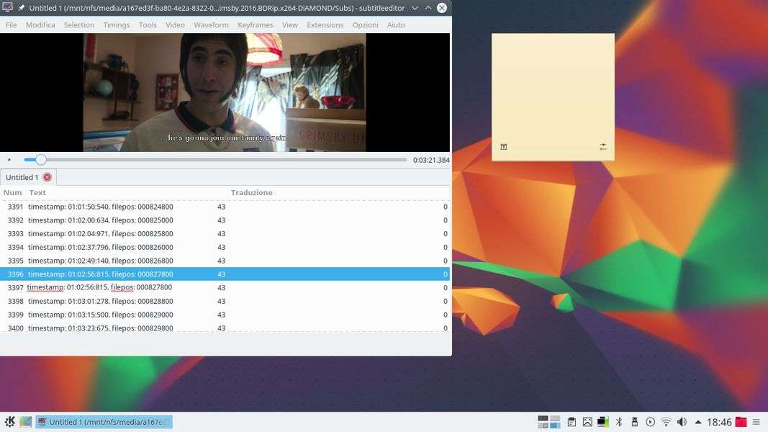The height and width of the screenshot is (432, 768).
Task: Open media player tray icon
Action: tap(651, 422)
